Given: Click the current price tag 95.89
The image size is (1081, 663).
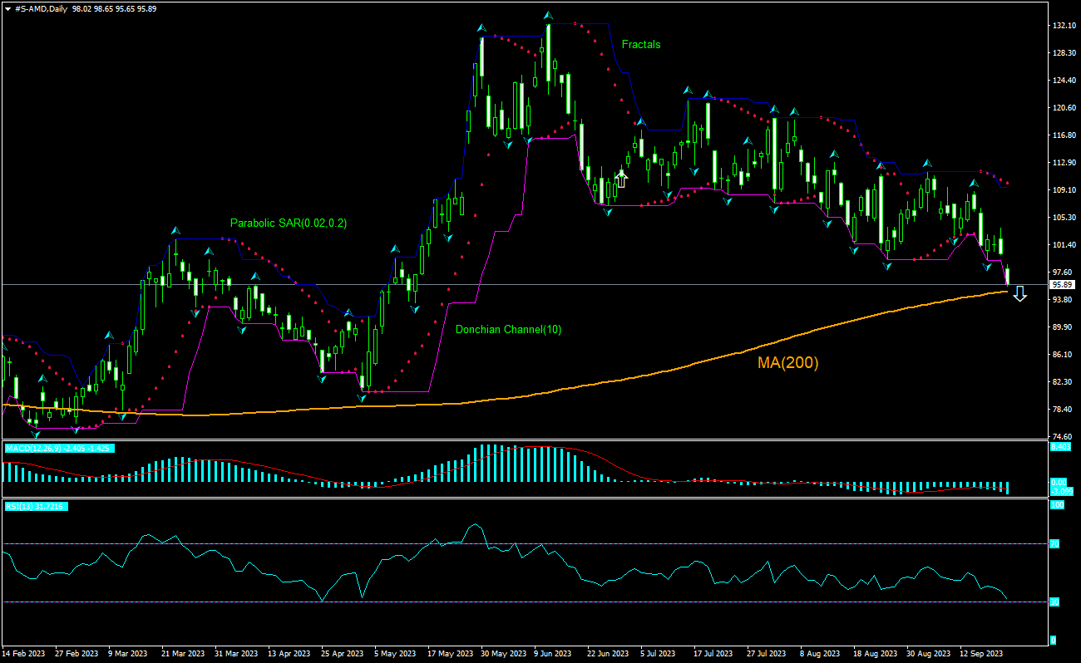Looking at the screenshot, I should pyautogui.click(x=1064, y=284).
